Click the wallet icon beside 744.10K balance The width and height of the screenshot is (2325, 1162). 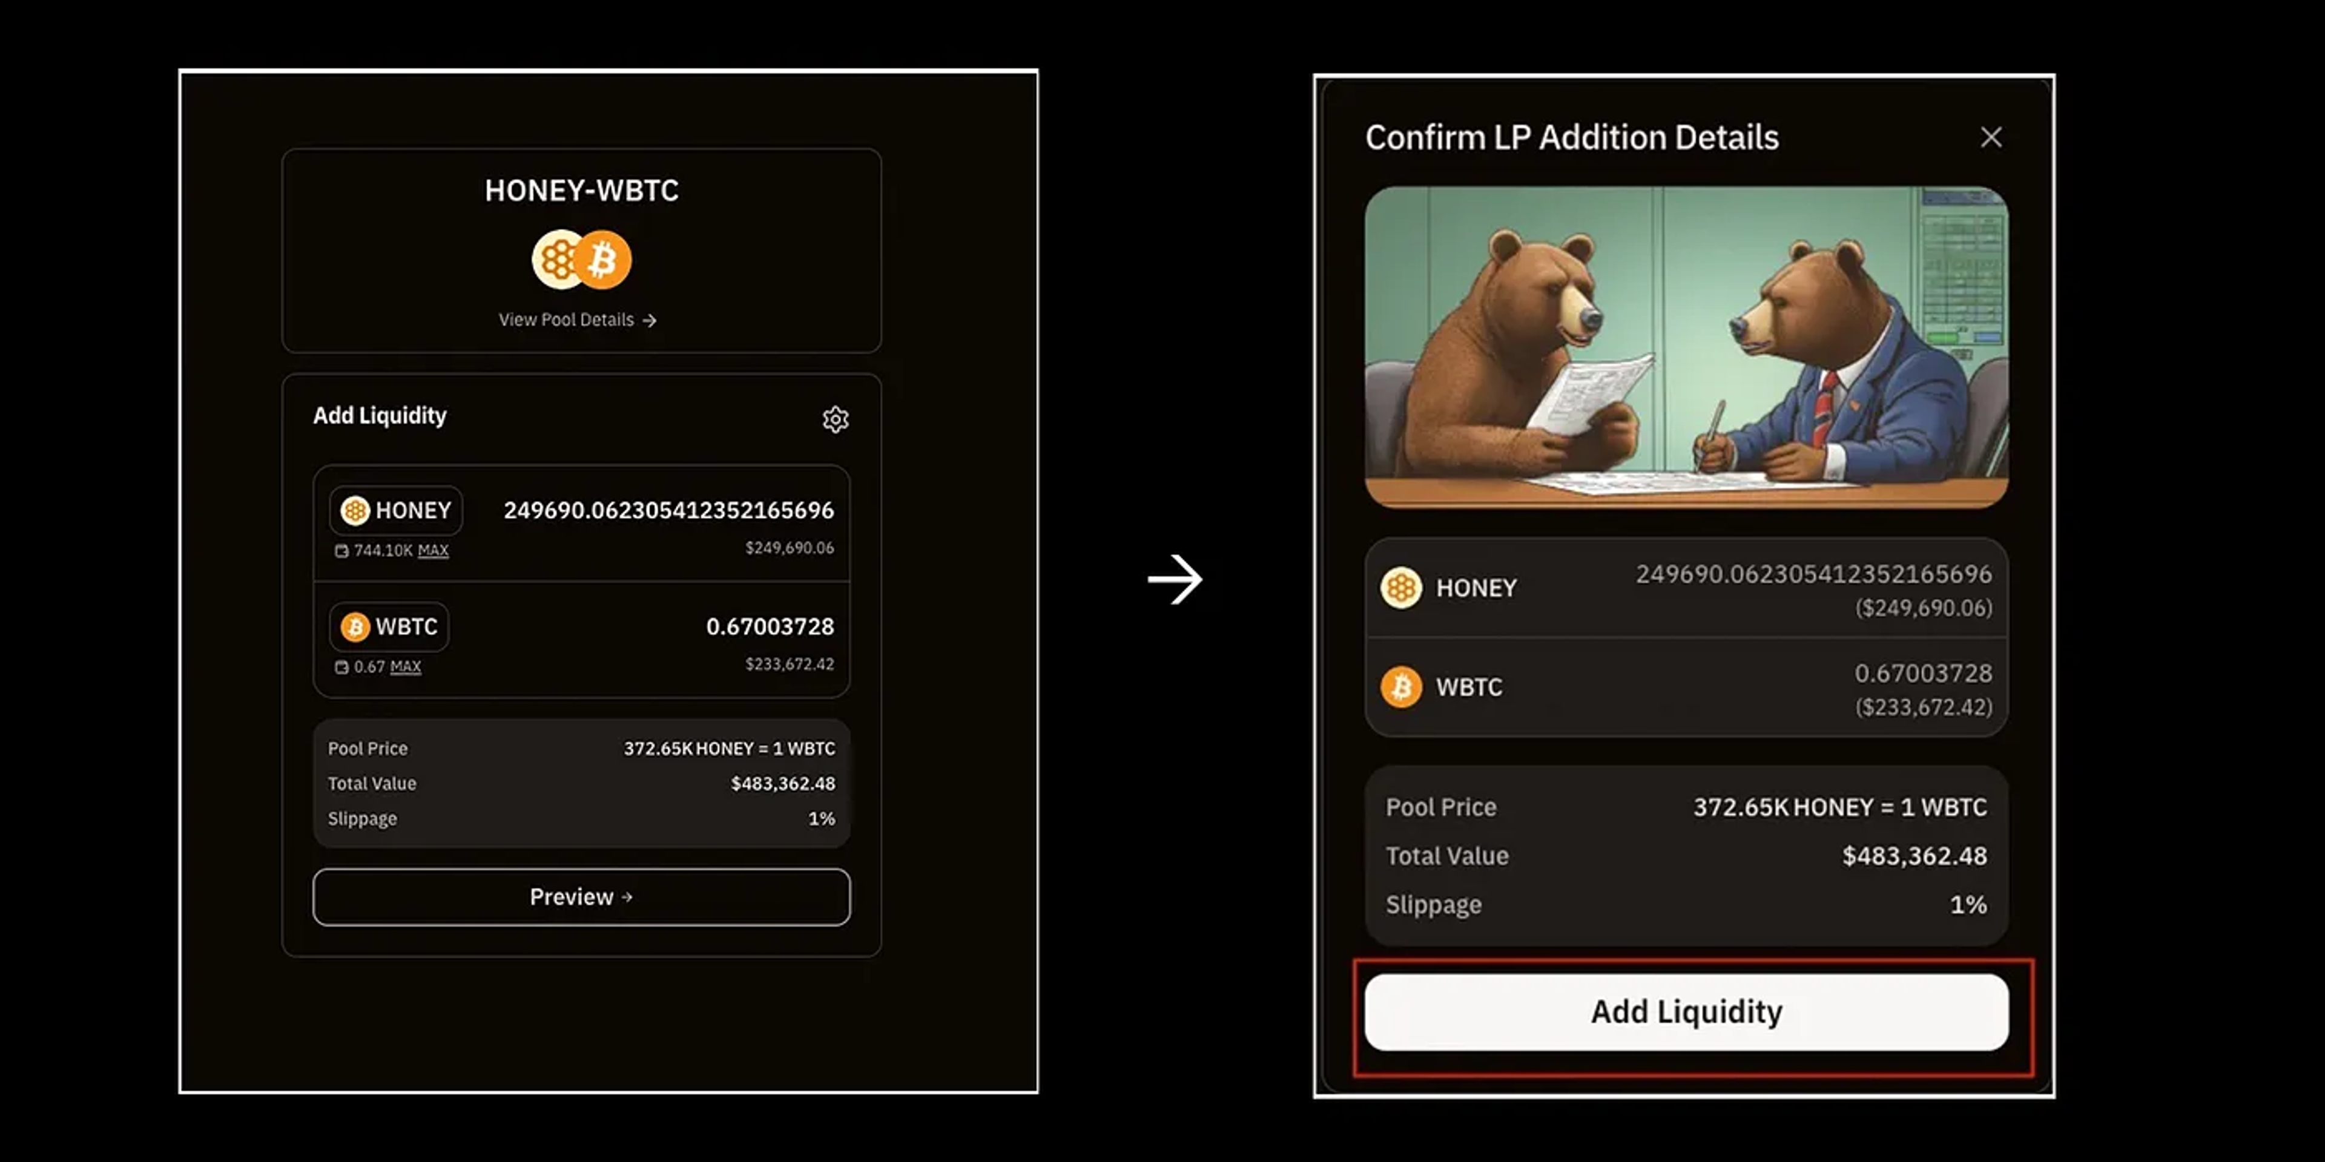(x=341, y=551)
